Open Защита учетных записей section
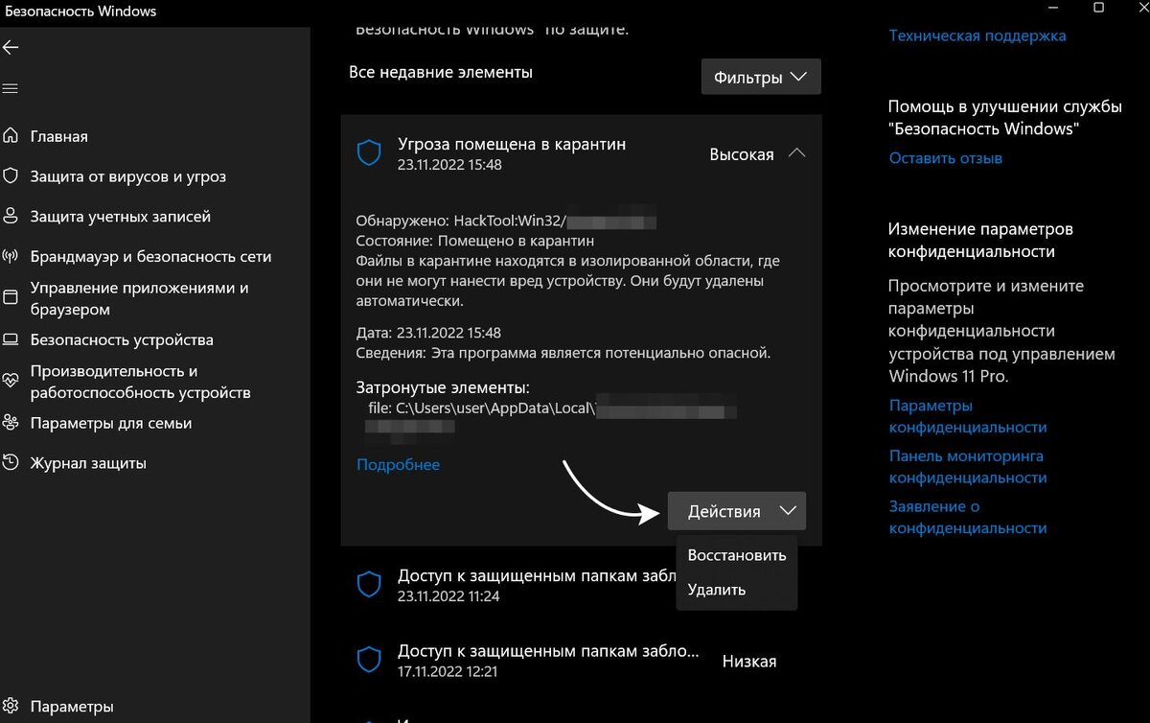The height and width of the screenshot is (723, 1150). point(120,217)
